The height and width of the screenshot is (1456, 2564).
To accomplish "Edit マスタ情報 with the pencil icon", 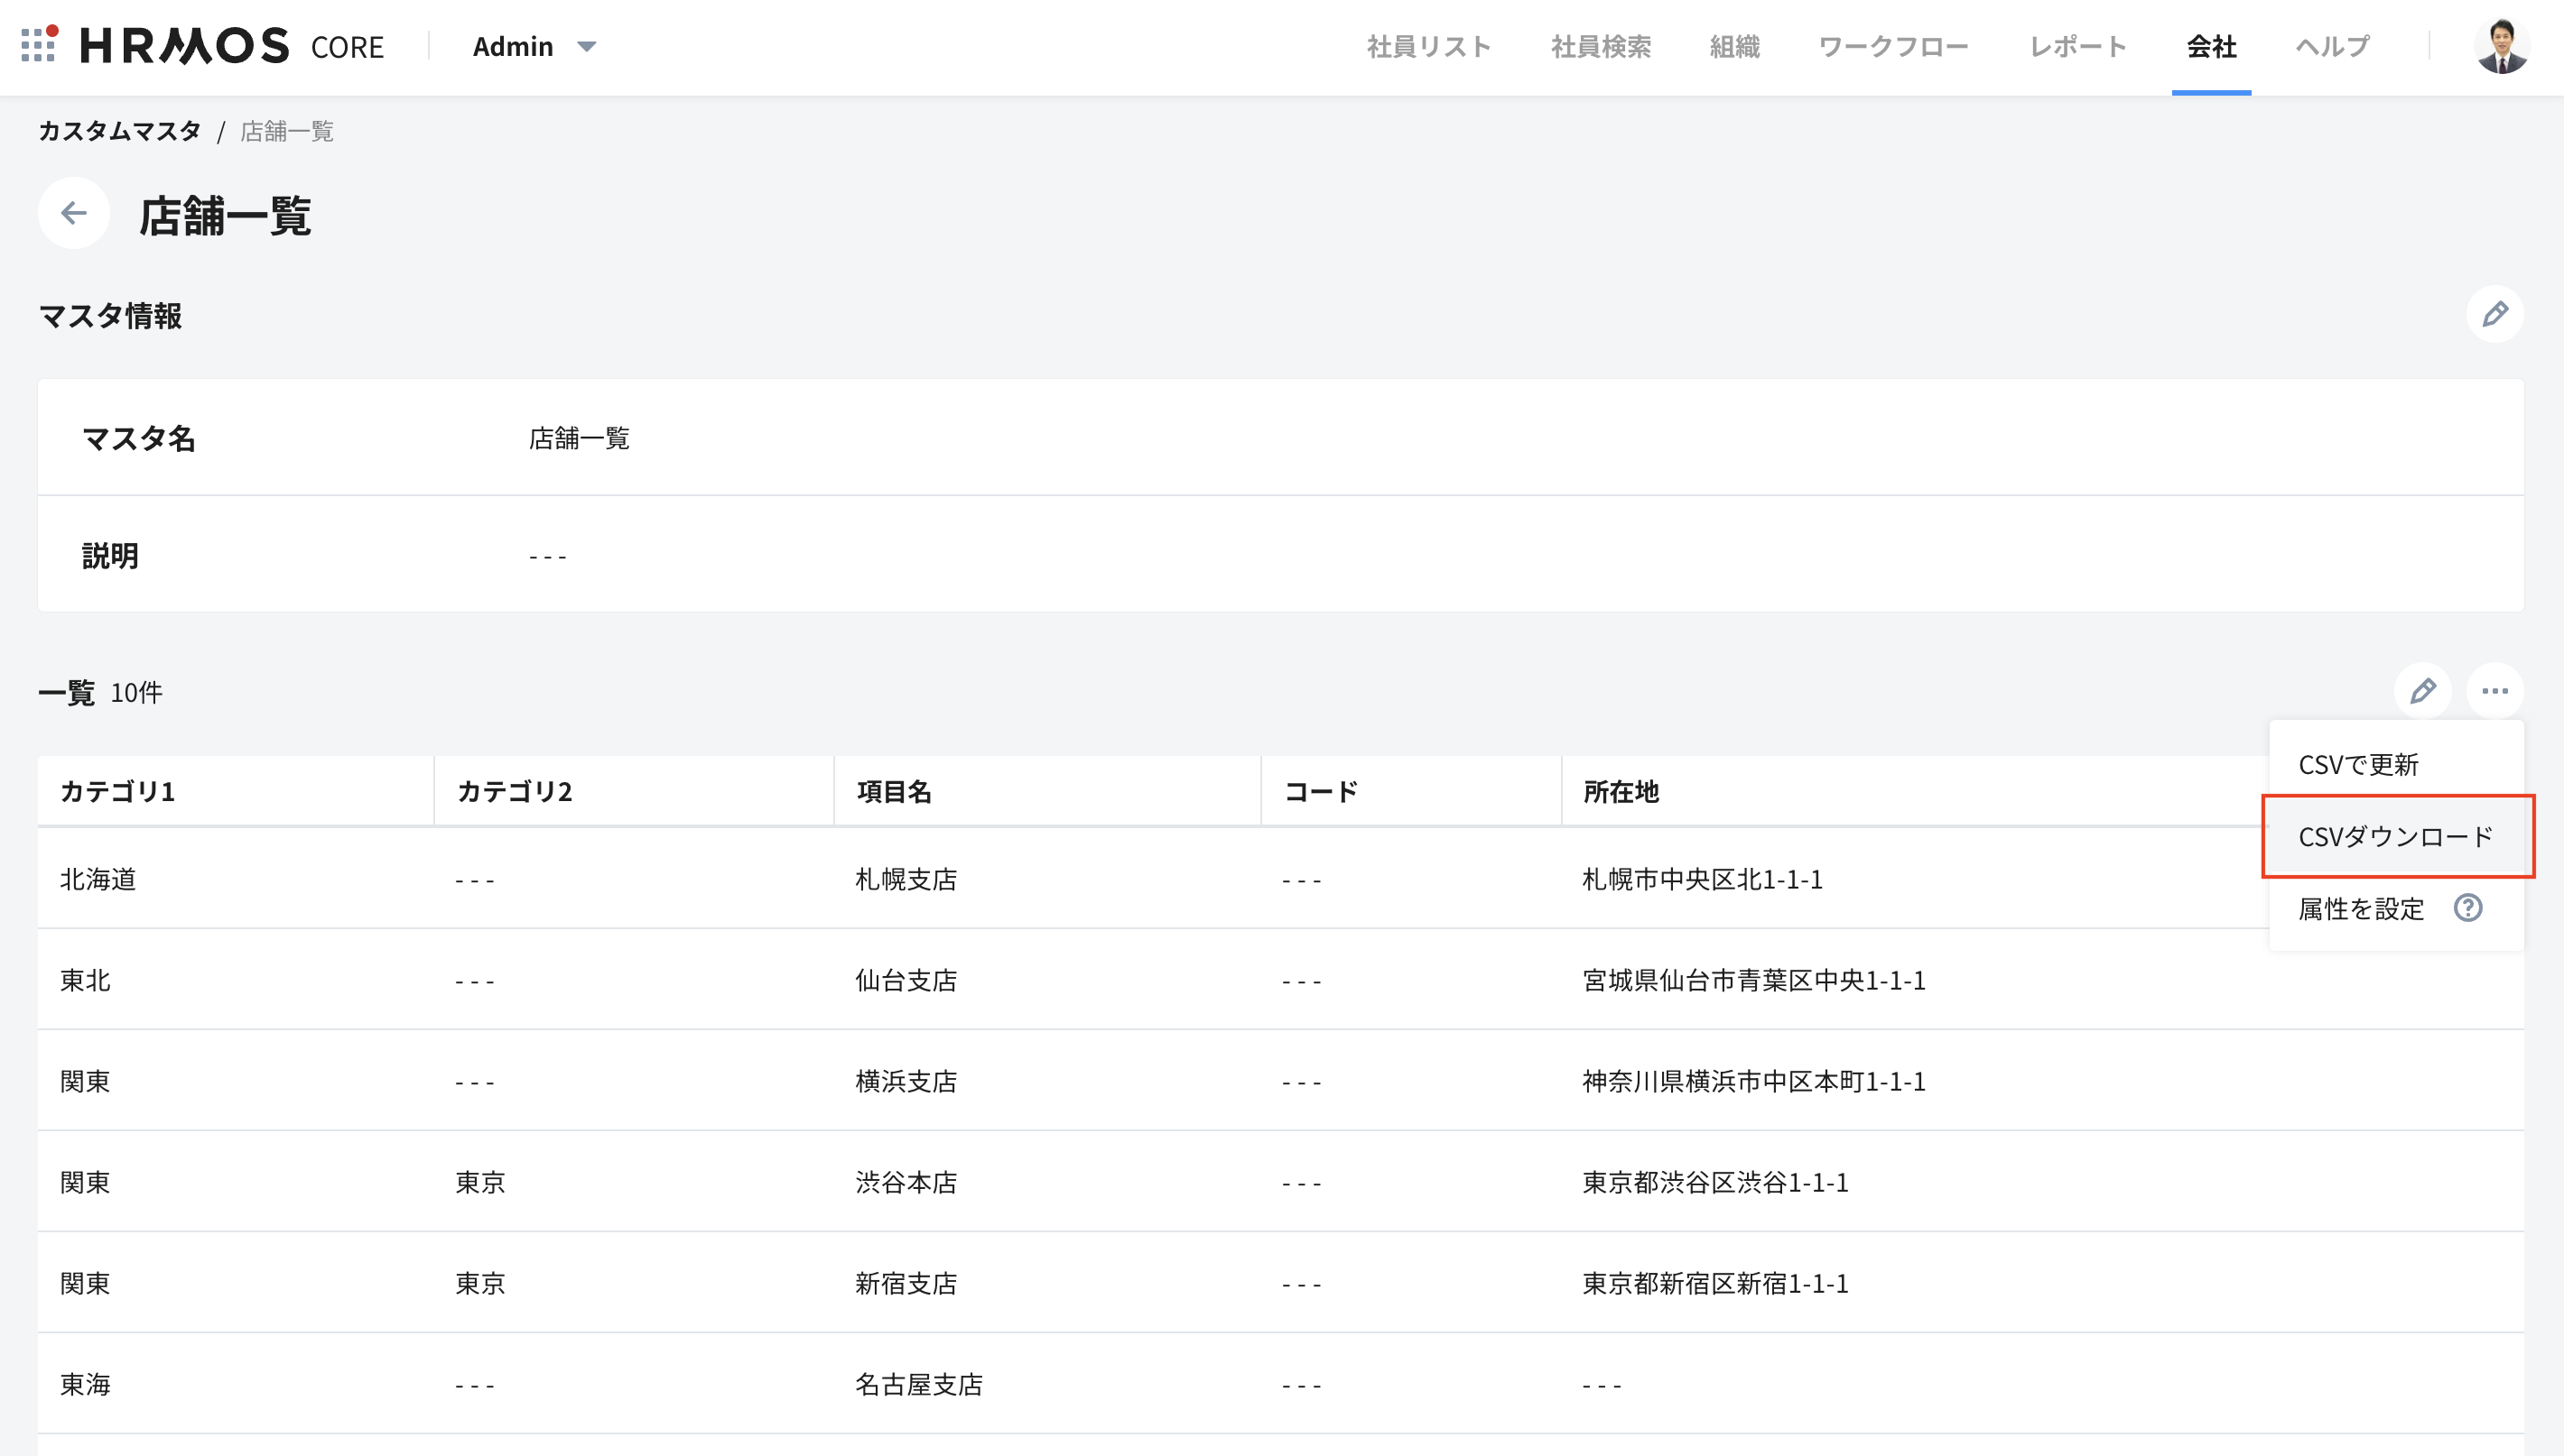I will coord(2494,315).
